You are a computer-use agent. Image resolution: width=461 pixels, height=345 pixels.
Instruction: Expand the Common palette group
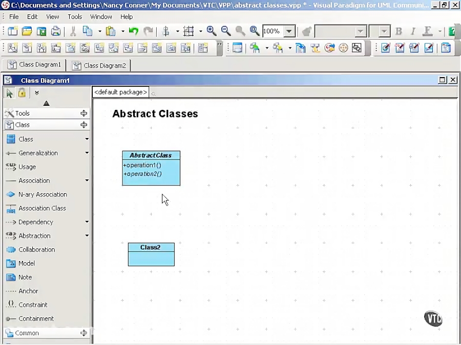point(84,333)
